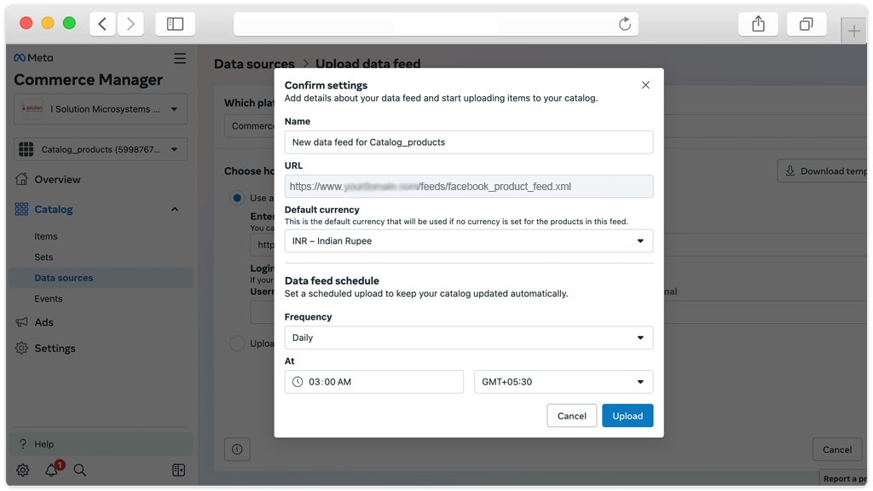Click the browser share icon

(758, 24)
